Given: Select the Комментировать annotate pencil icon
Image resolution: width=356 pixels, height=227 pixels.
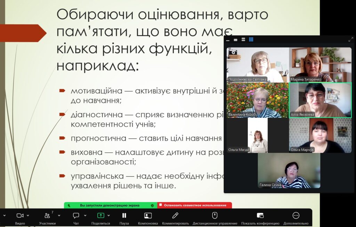Looking at the screenshot, I should coord(175,215).
